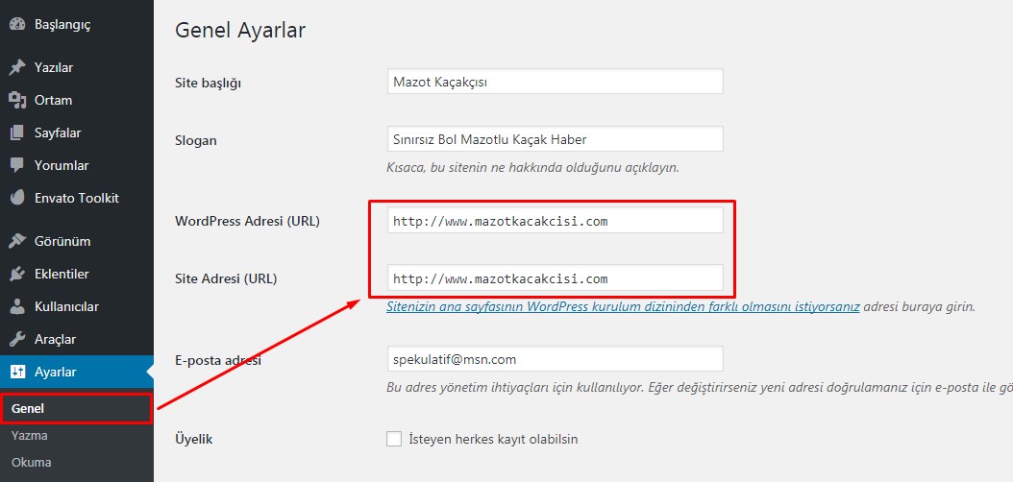
Task: Open the Yazma settings submenu
Action: click(30, 435)
